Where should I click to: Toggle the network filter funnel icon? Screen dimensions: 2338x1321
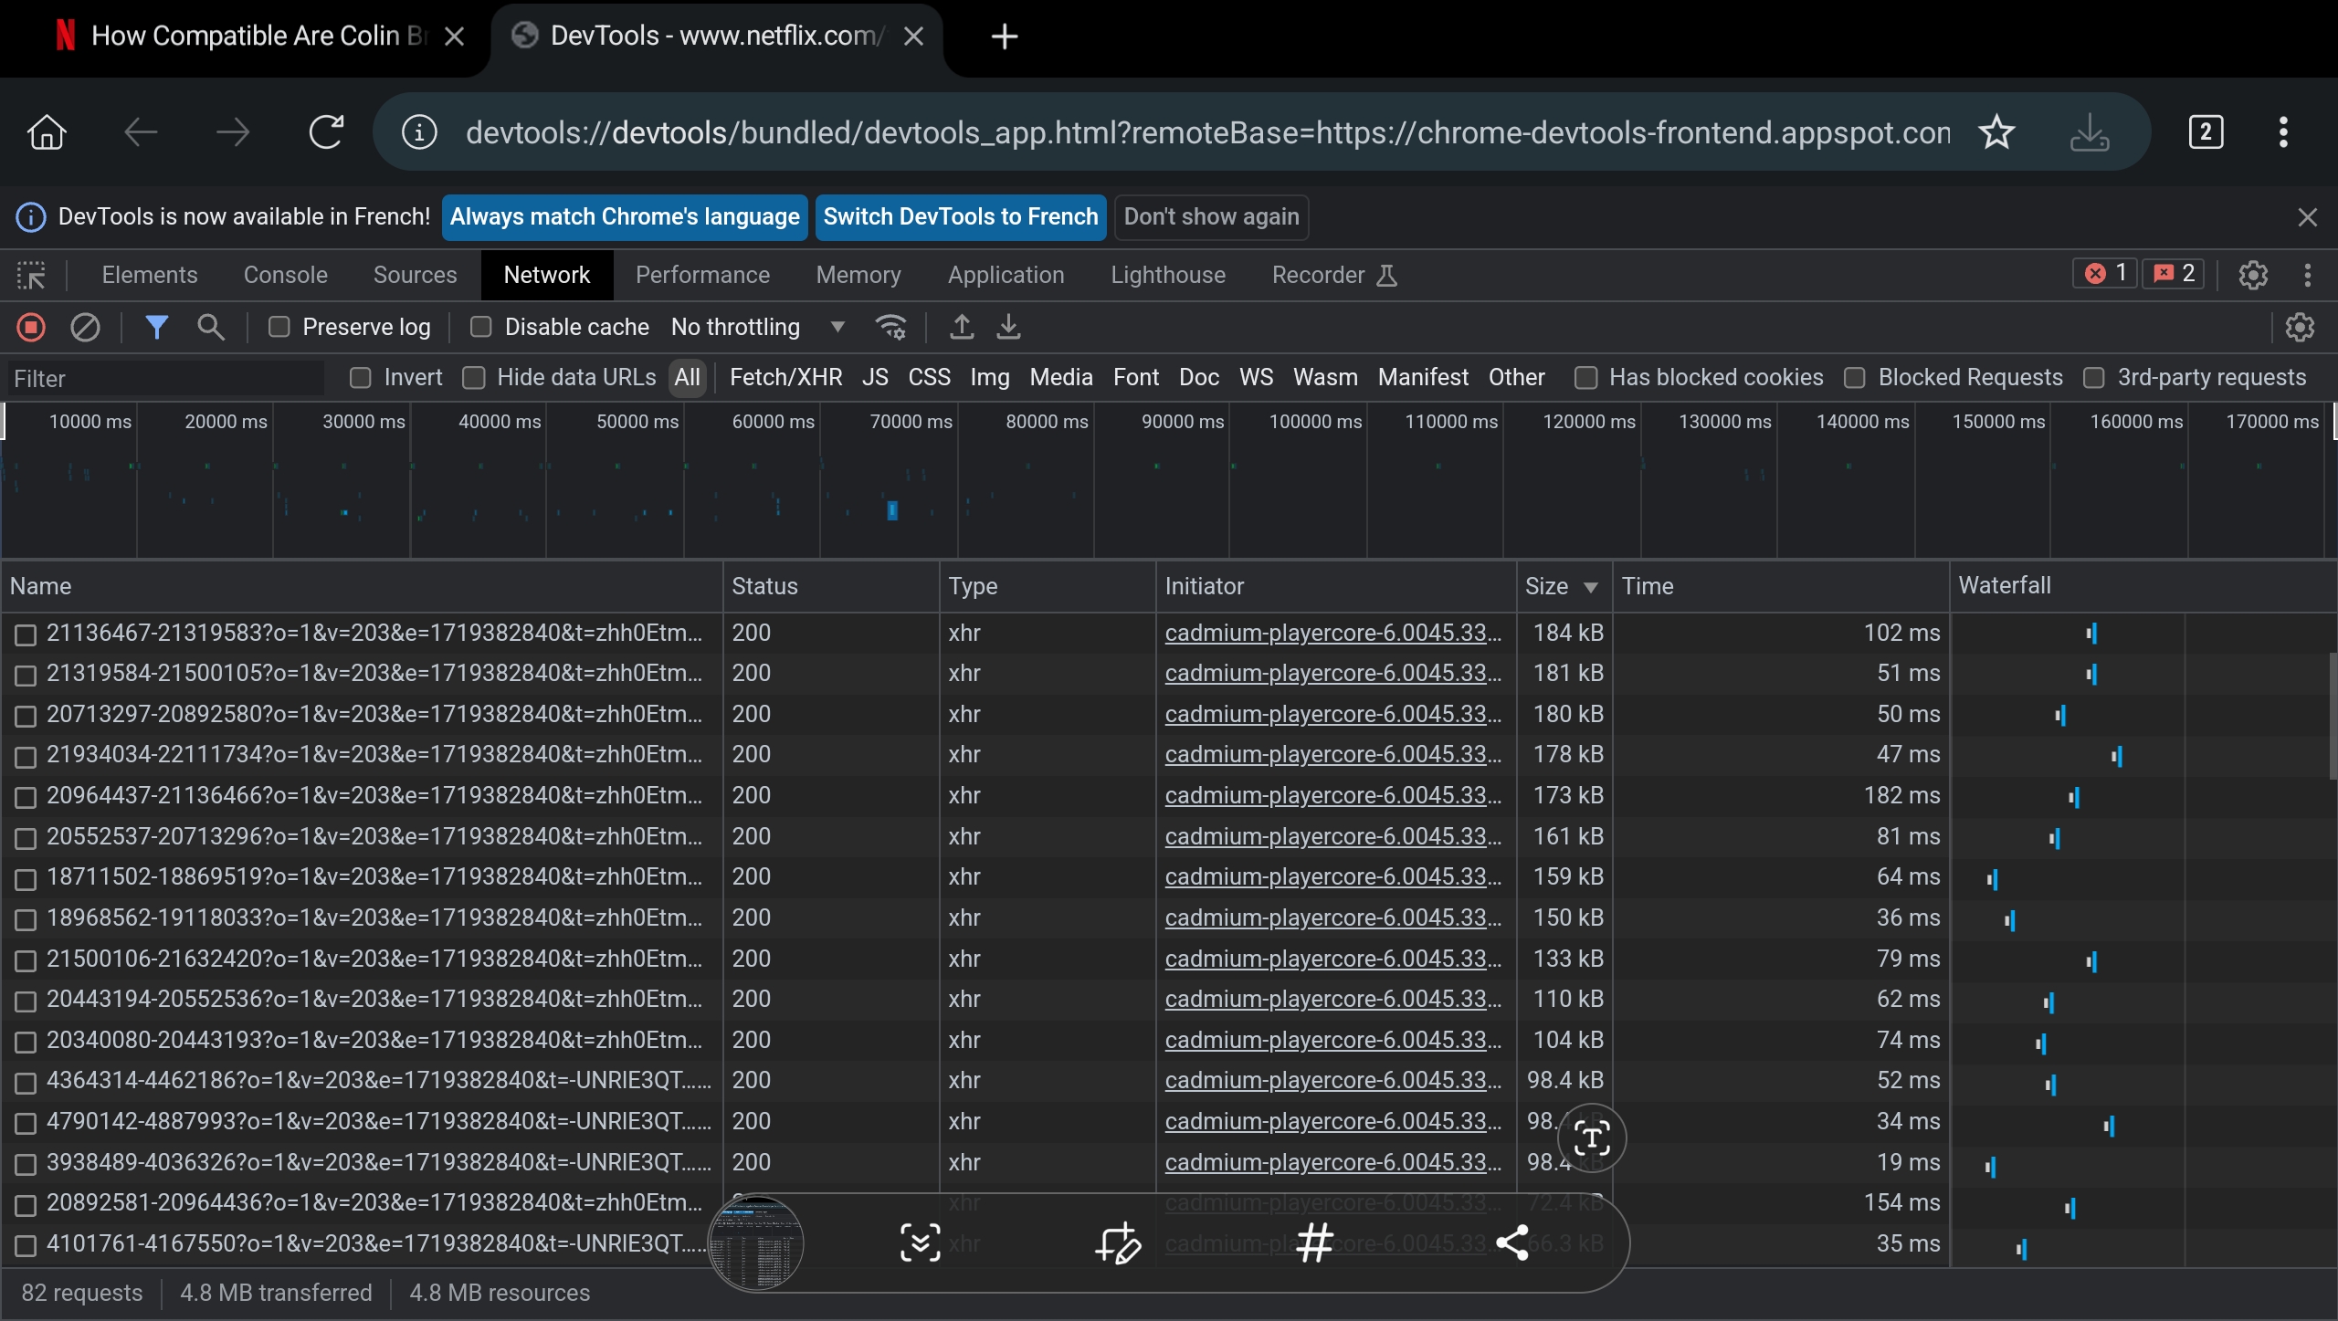[156, 327]
